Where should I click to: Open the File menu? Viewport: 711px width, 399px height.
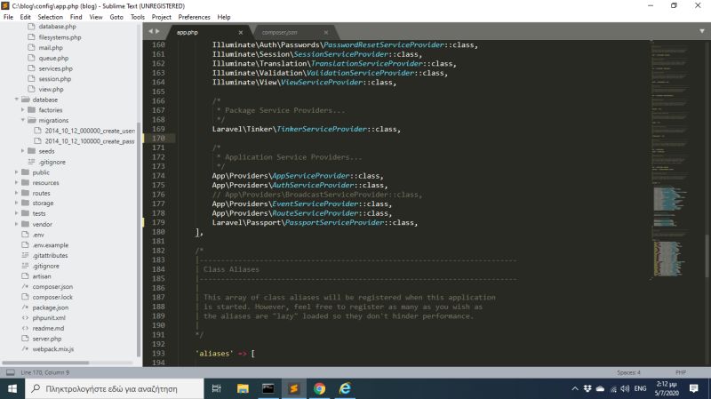coord(8,17)
